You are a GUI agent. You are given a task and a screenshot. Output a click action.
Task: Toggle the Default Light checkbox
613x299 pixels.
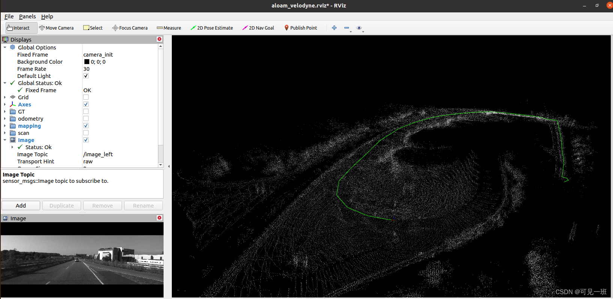tap(86, 76)
